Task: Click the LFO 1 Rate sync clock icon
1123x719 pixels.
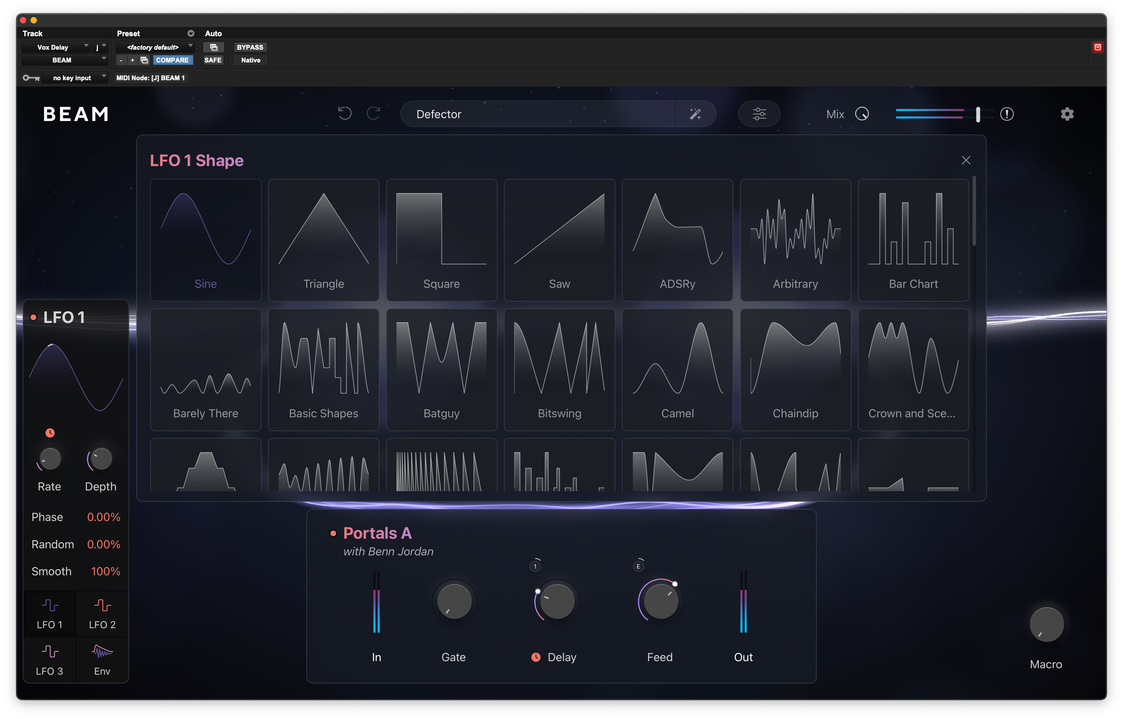Action: pos(50,433)
